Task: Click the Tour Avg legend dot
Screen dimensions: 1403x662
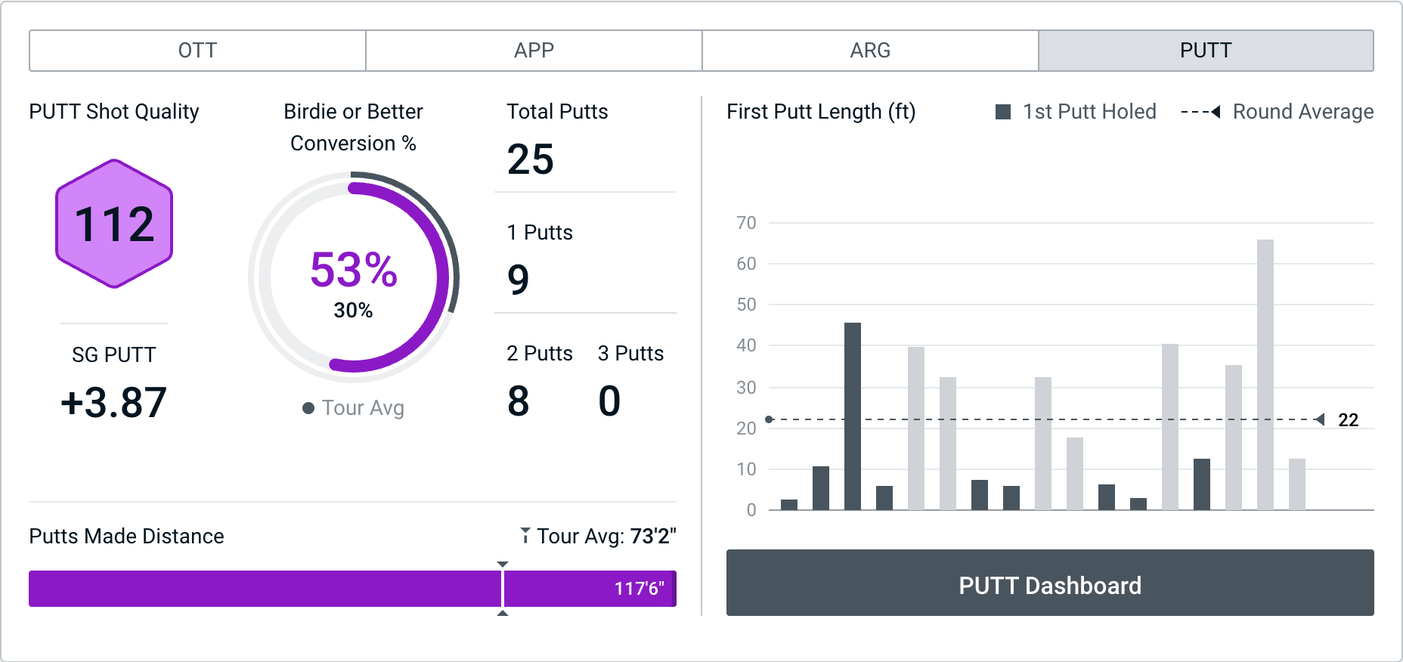Action: point(308,408)
